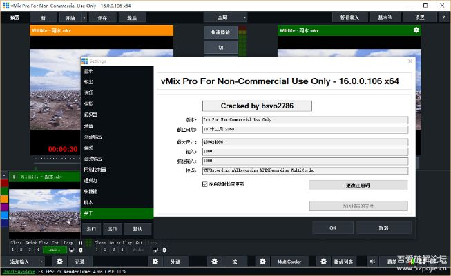Open streaming settings gear beside 流

coord(215,262)
